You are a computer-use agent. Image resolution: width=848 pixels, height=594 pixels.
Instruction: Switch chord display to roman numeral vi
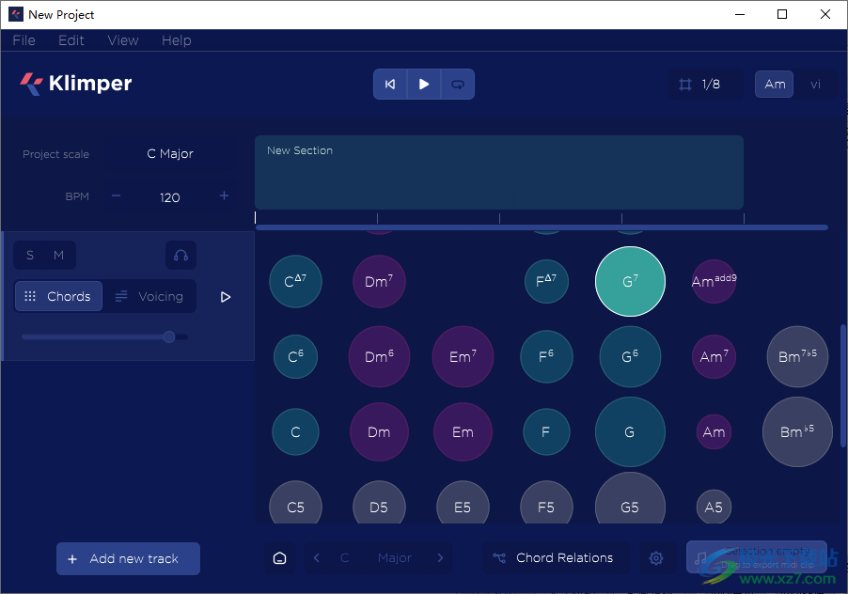(x=815, y=85)
